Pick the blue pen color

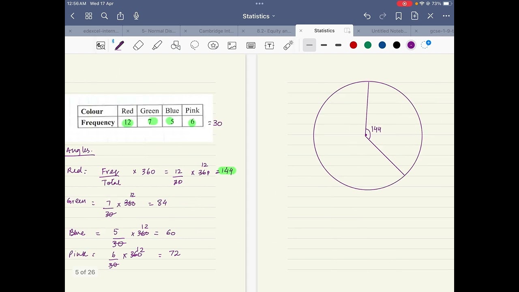pos(382,45)
